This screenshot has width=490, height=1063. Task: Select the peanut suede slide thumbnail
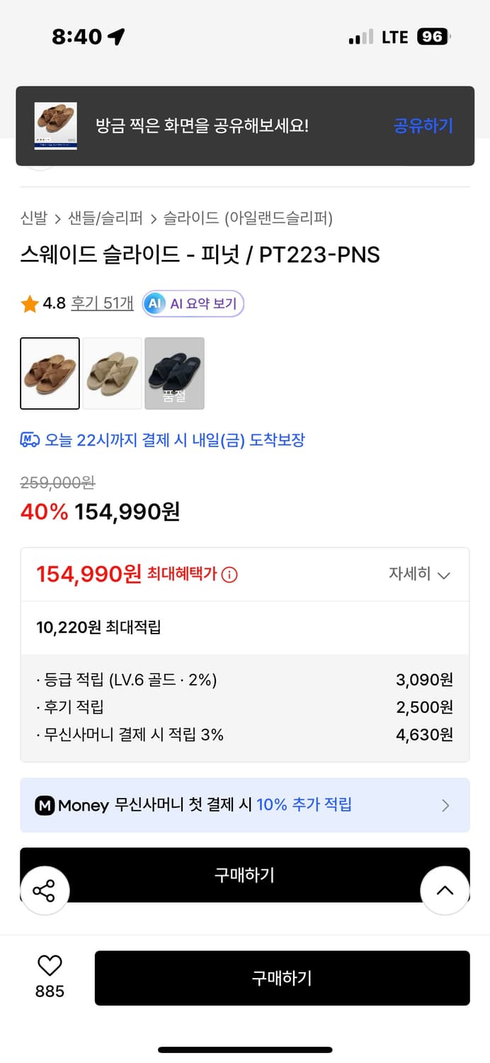(50, 373)
